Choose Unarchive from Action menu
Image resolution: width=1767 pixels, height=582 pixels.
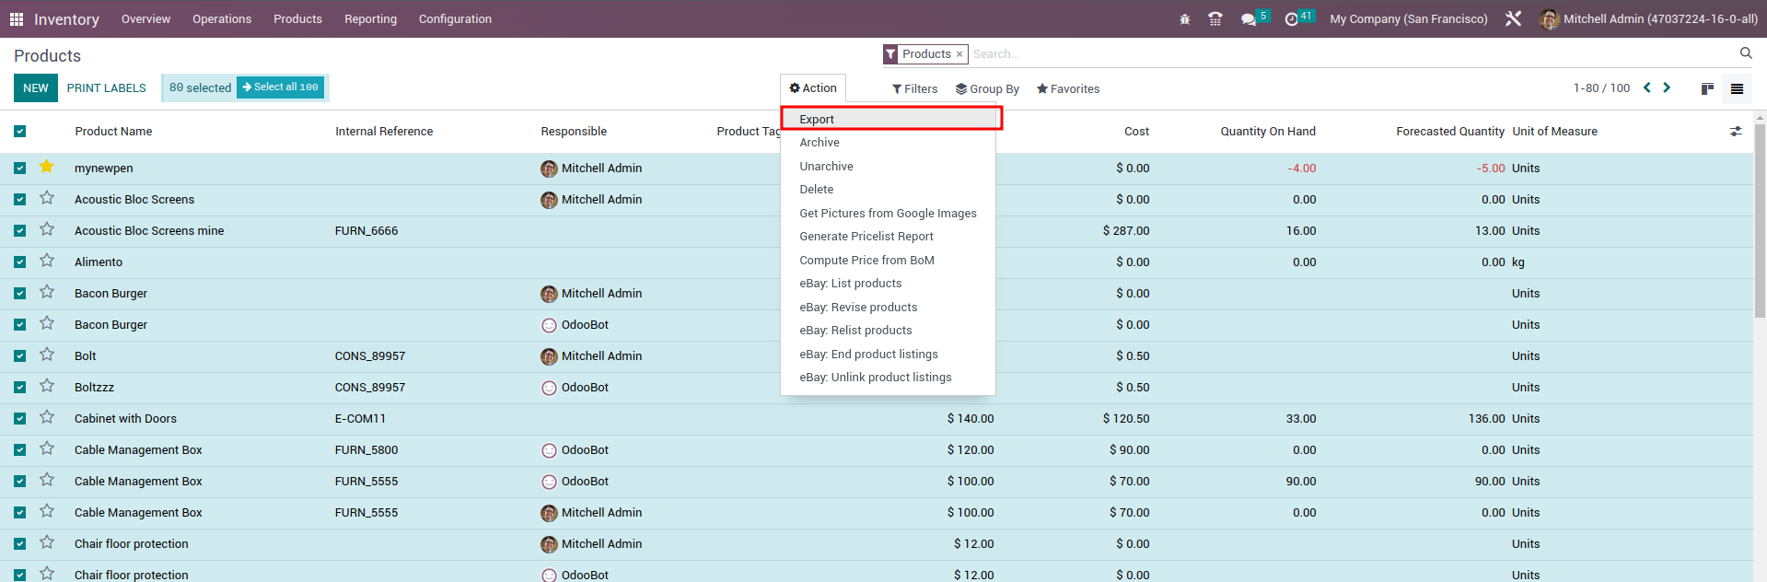(888, 167)
